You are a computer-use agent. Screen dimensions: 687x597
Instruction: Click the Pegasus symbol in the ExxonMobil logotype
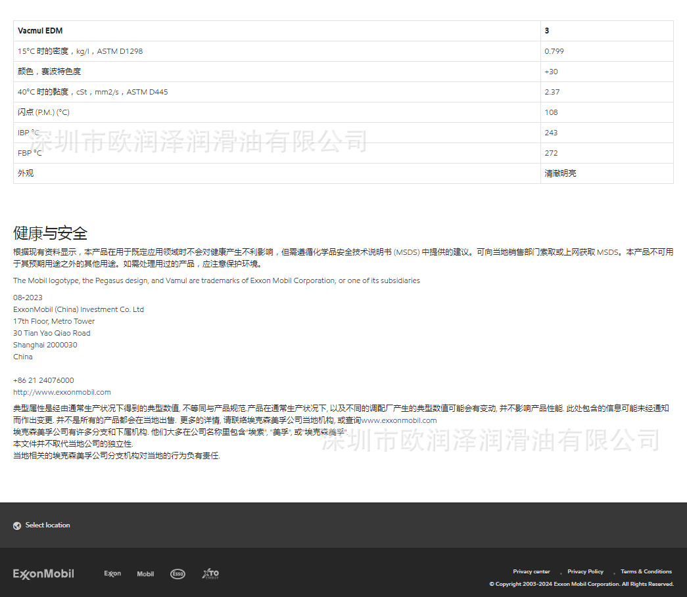pyautogui.click(x=145, y=573)
